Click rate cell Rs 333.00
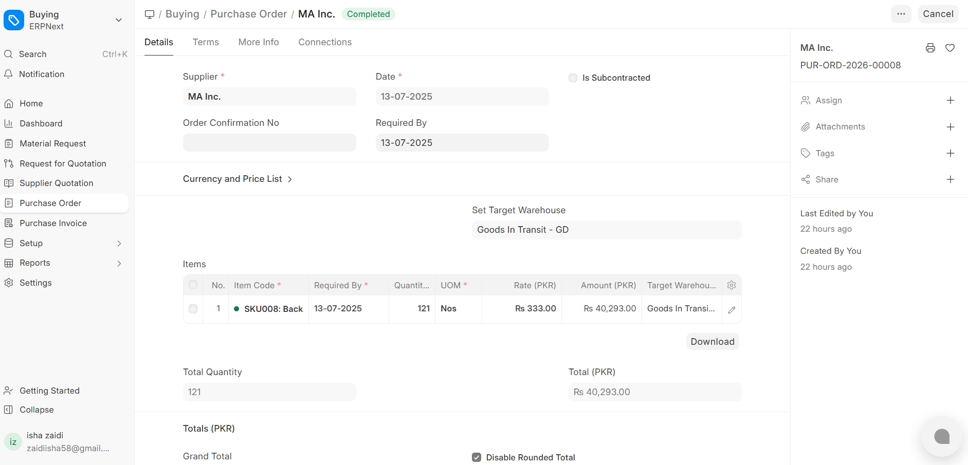The height and width of the screenshot is (465, 968). [522, 309]
